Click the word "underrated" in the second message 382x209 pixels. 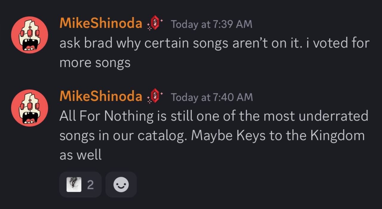tap(333, 116)
